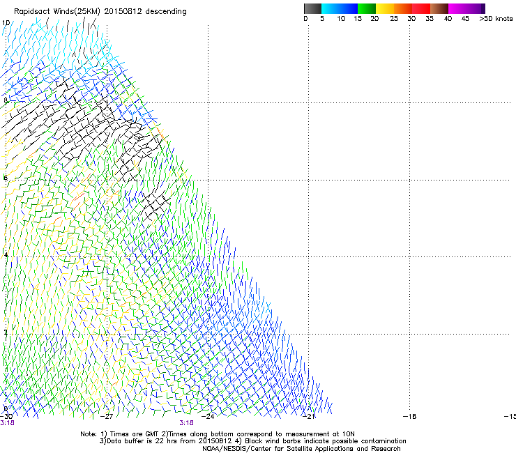
Task: Click the orange 25-30 knots color band
Action: (x=403, y=8)
